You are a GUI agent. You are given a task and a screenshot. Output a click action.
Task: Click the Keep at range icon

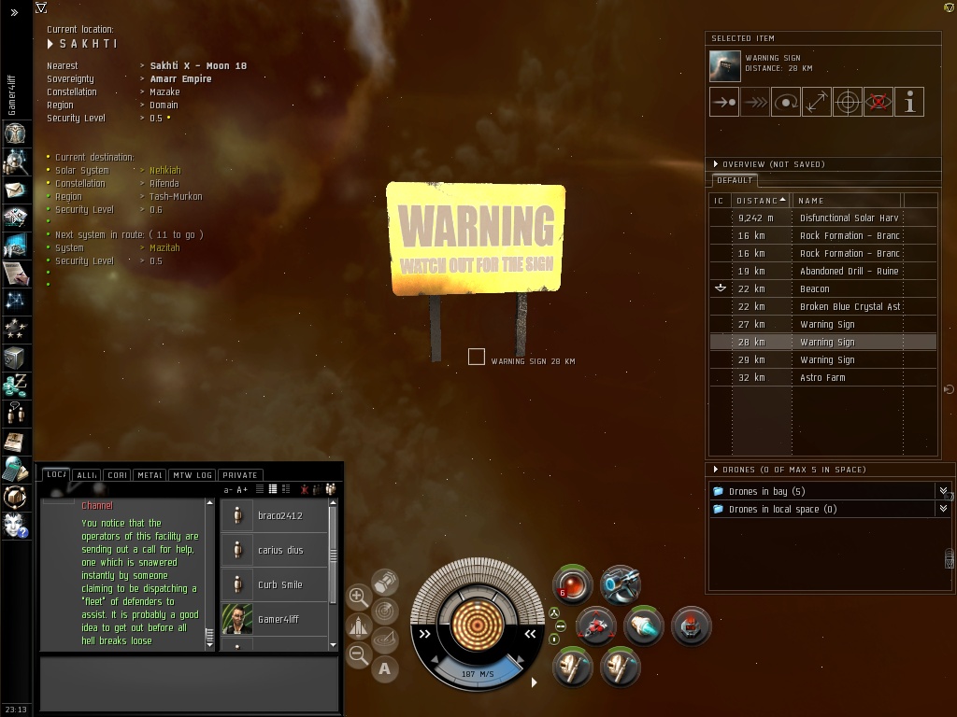point(817,102)
